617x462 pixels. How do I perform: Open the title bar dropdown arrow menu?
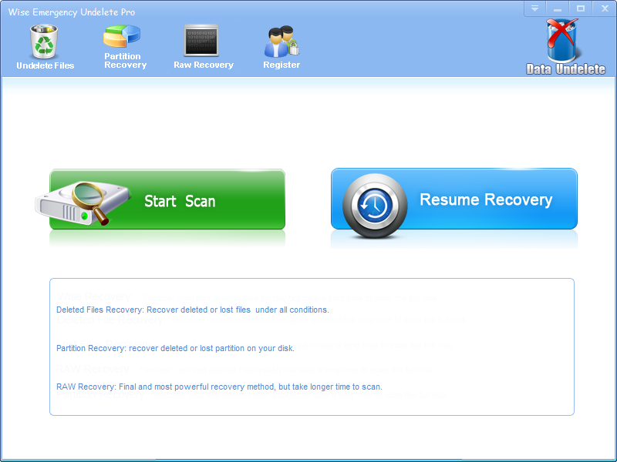coord(534,8)
